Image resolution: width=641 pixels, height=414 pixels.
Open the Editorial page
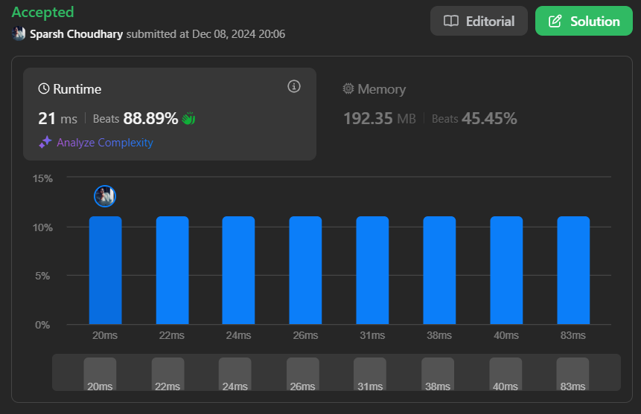(x=479, y=21)
